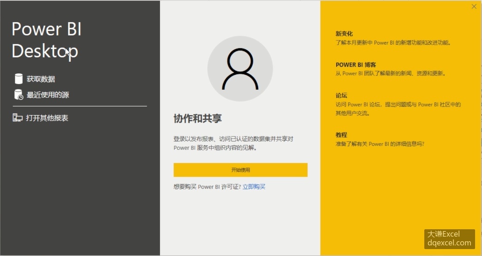Click the 获取数据 database cylinder icon
The height and width of the screenshot is (256, 482).
coord(19,79)
